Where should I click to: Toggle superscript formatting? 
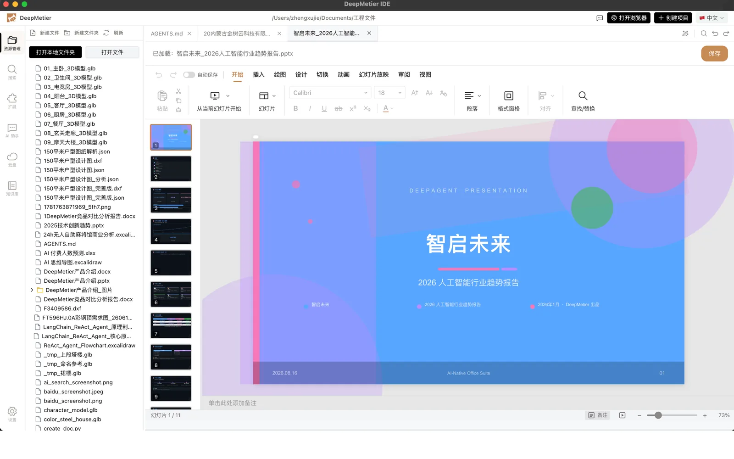[x=353, y=109]
